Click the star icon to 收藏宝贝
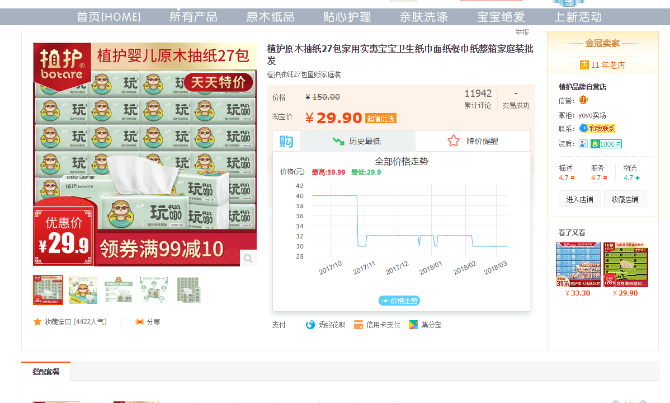 37,322
